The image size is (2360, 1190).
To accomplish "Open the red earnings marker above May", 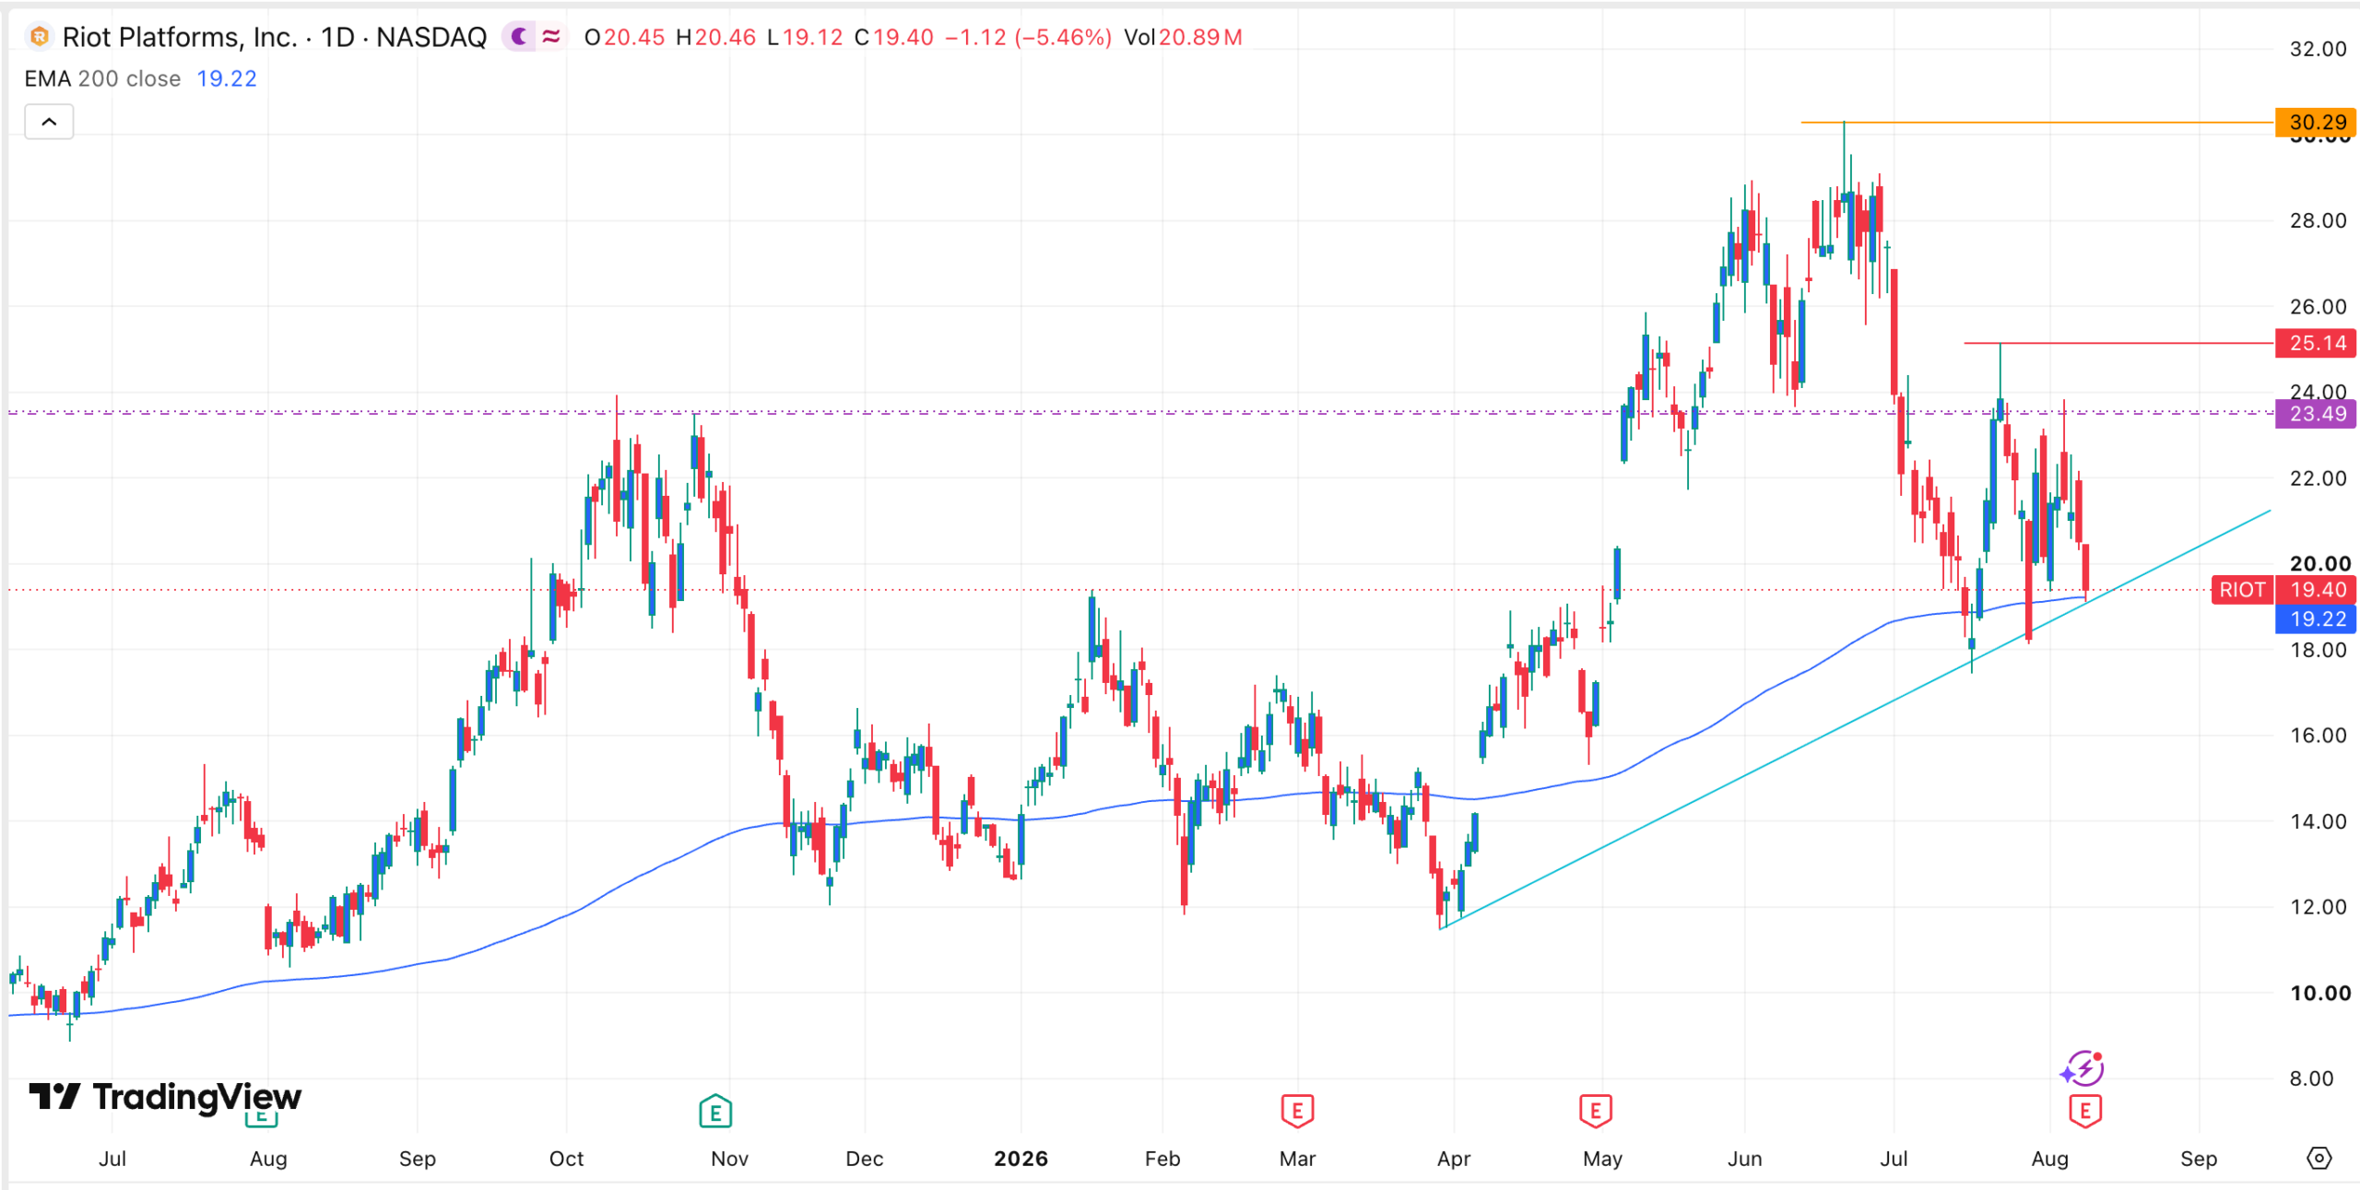I will point(1596,1111).
